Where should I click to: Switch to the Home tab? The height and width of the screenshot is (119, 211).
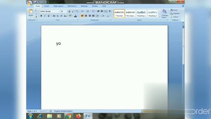coord(38,6)
